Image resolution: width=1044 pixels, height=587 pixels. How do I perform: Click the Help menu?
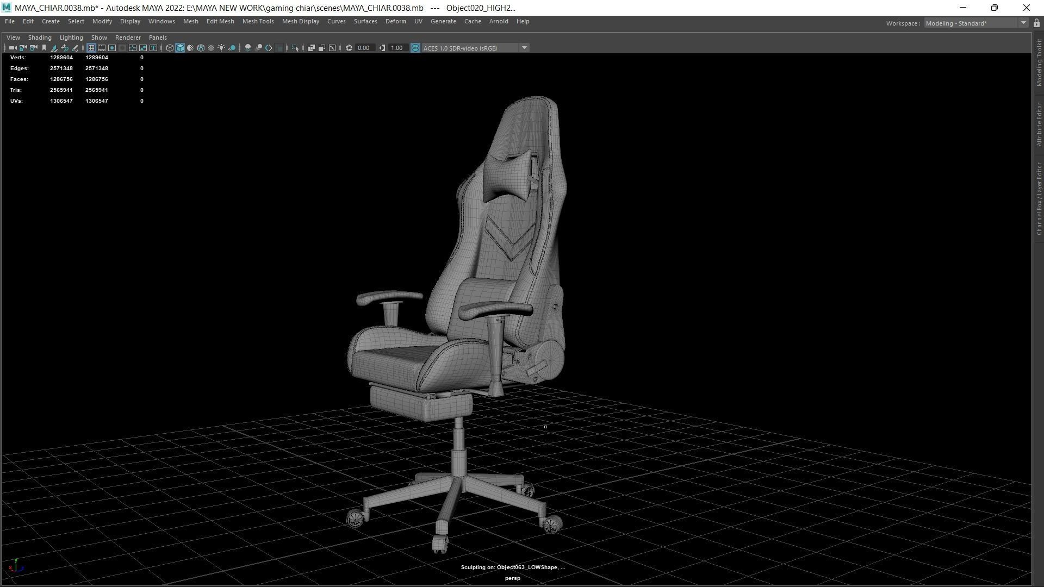tap(523, 21)
